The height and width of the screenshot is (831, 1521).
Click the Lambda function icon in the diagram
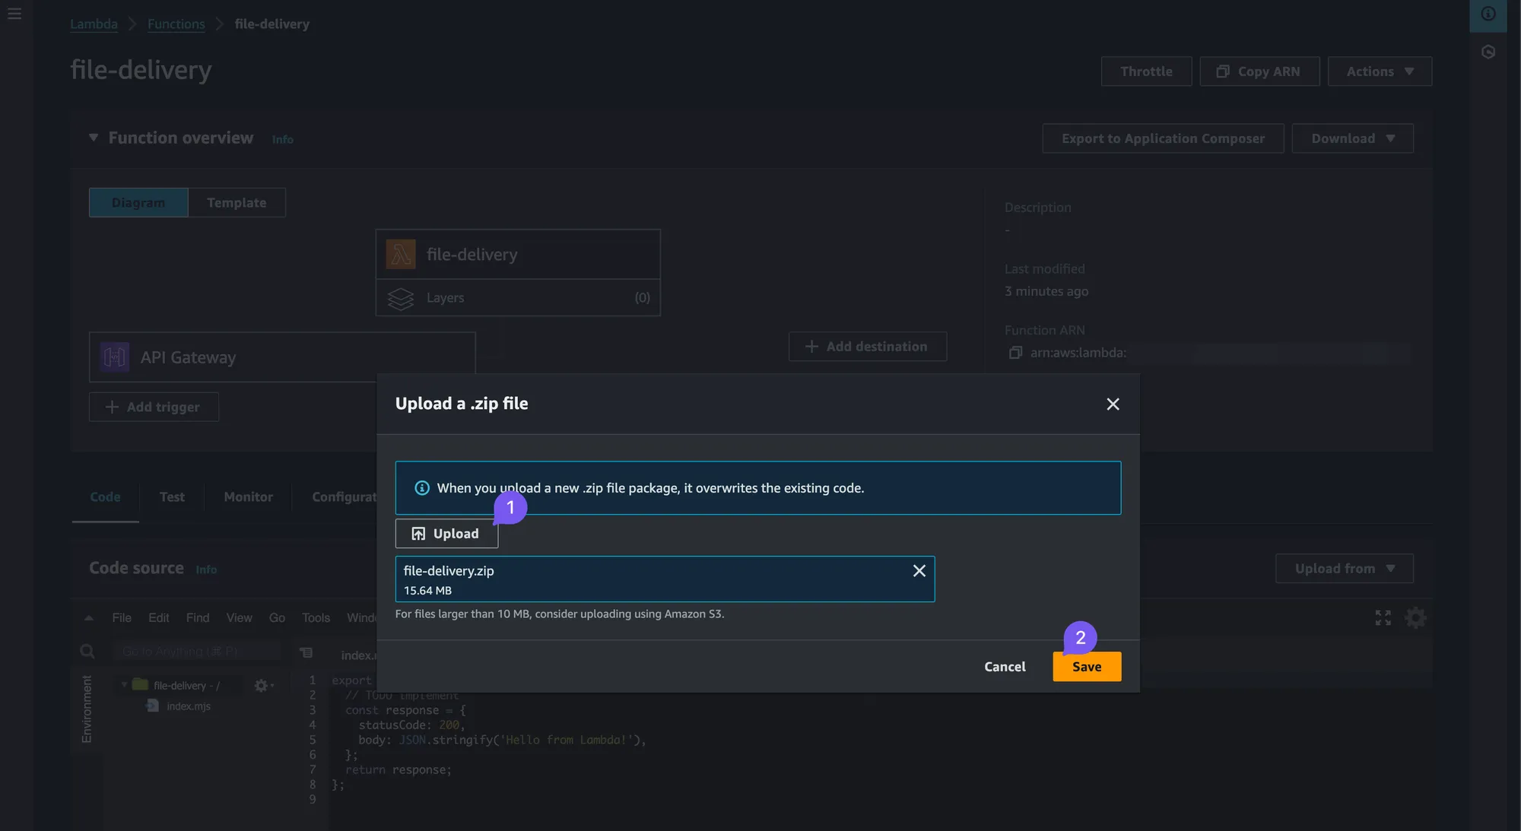click(401, 254)
